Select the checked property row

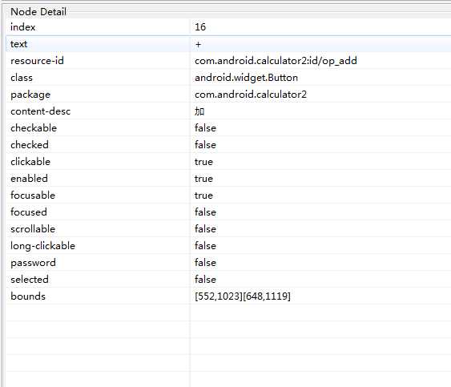point(228,145)
